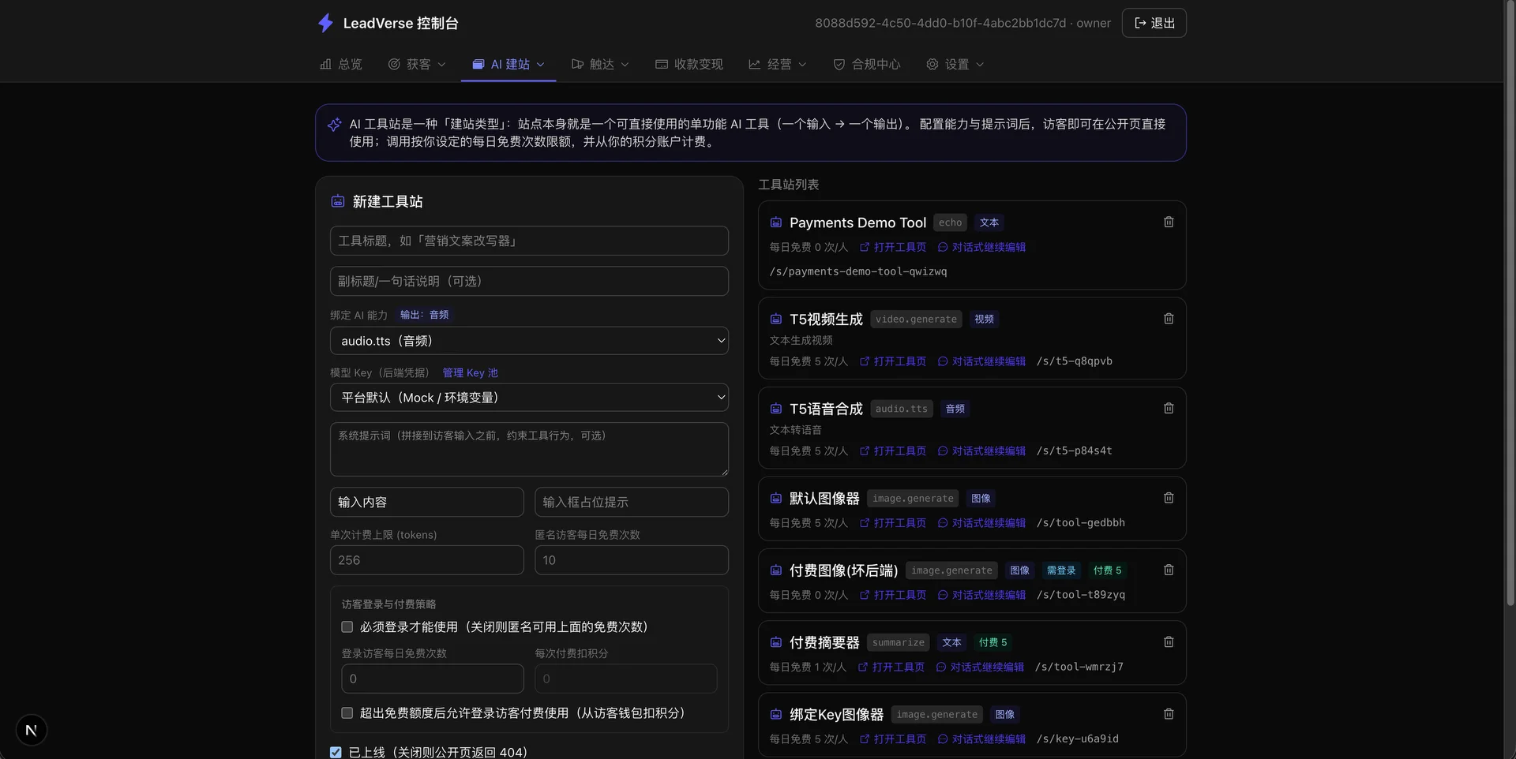Open the 收款变现 tab
Viewport: 1516px width, 759px height.
tap(689, 64)
